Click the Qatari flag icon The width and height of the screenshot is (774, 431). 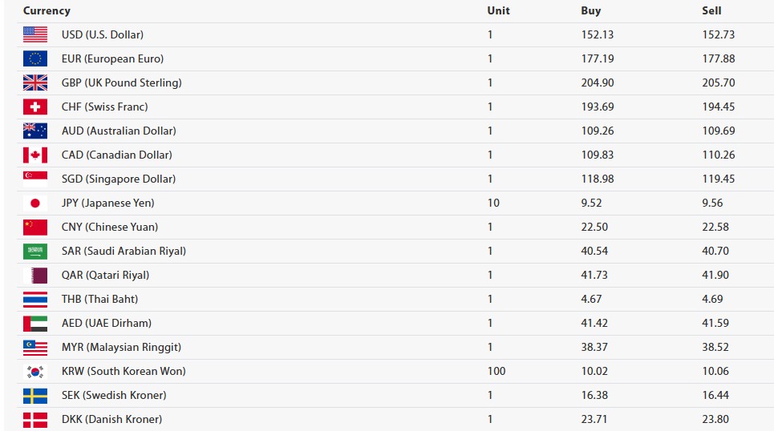click(x=35, y=275)
